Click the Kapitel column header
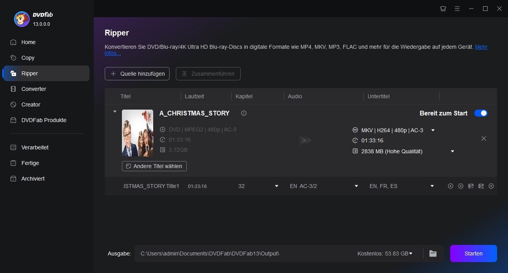 (x=244, y=96)
